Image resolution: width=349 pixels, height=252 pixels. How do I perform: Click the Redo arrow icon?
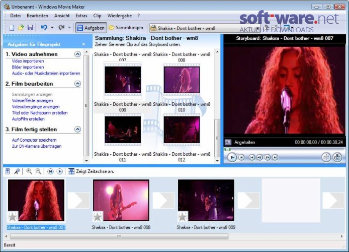tap(61, 28)
